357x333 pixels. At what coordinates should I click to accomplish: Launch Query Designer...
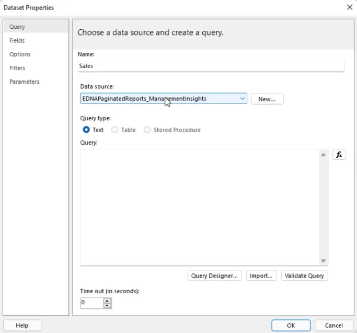(x=214, y=275)
